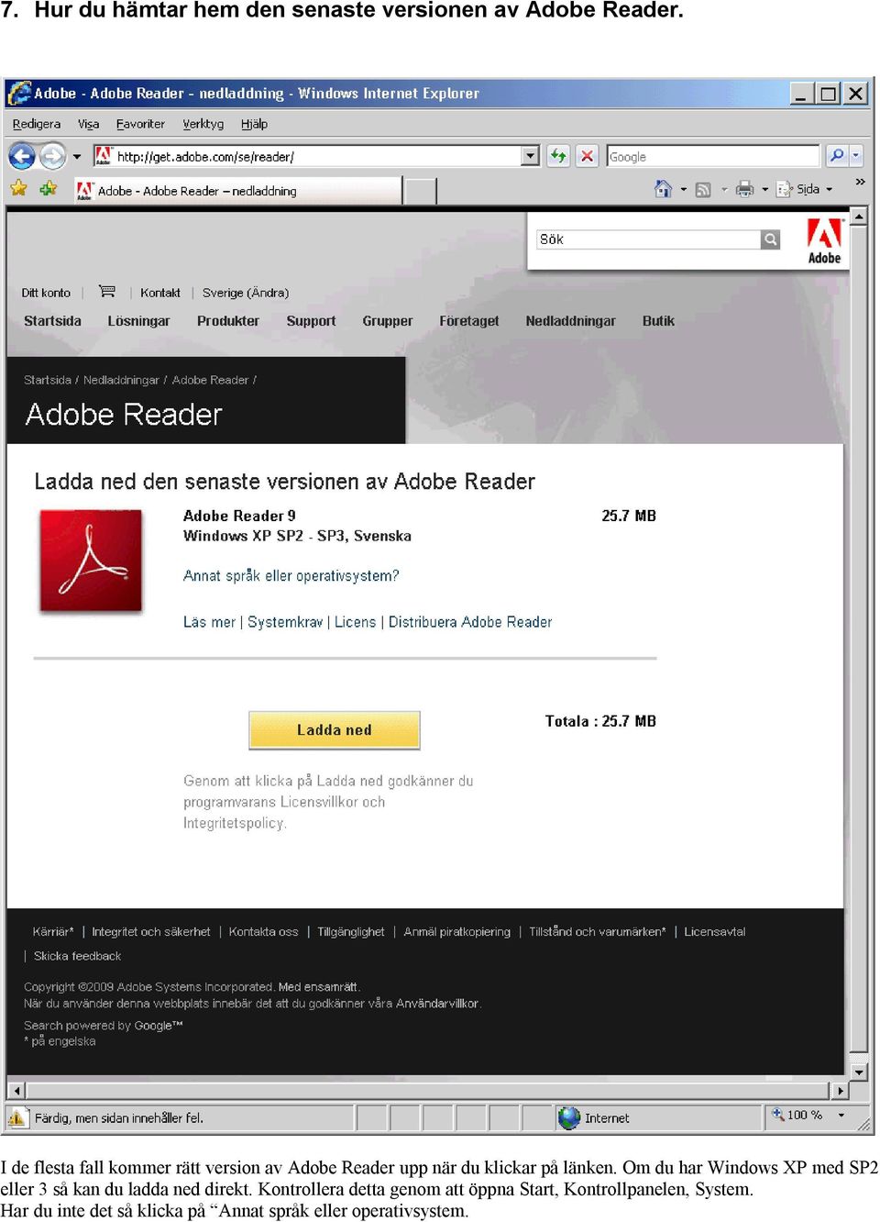Click the Add to Favorites icon
This screenshot has height=1222, width=880.
(x=49, y=189)
